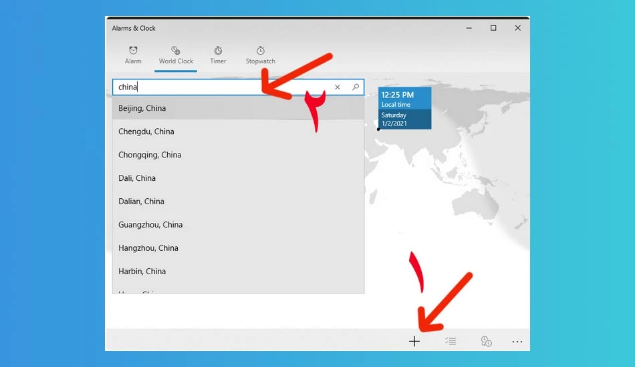The width and height of the screenshot is (635, 367).
Task: Maximize the Alarms & Clock window
Action: point(493,28)
